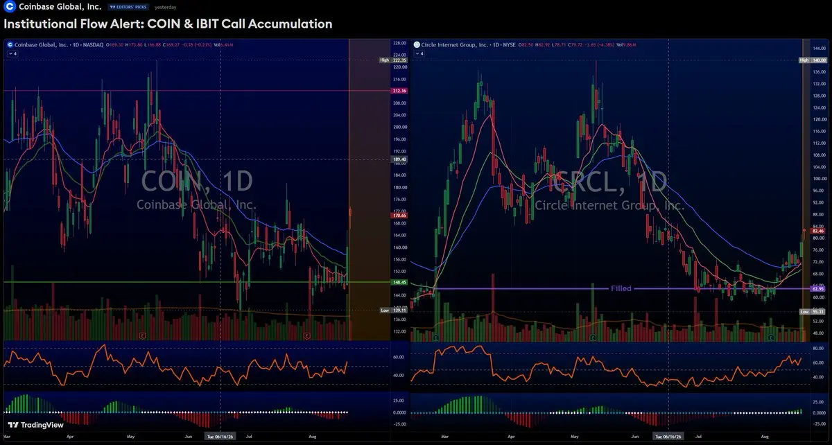Screen dimensions: 832x445
Task: Click the COIN Low 139.11 price label
Action: (x=395, y=311)
